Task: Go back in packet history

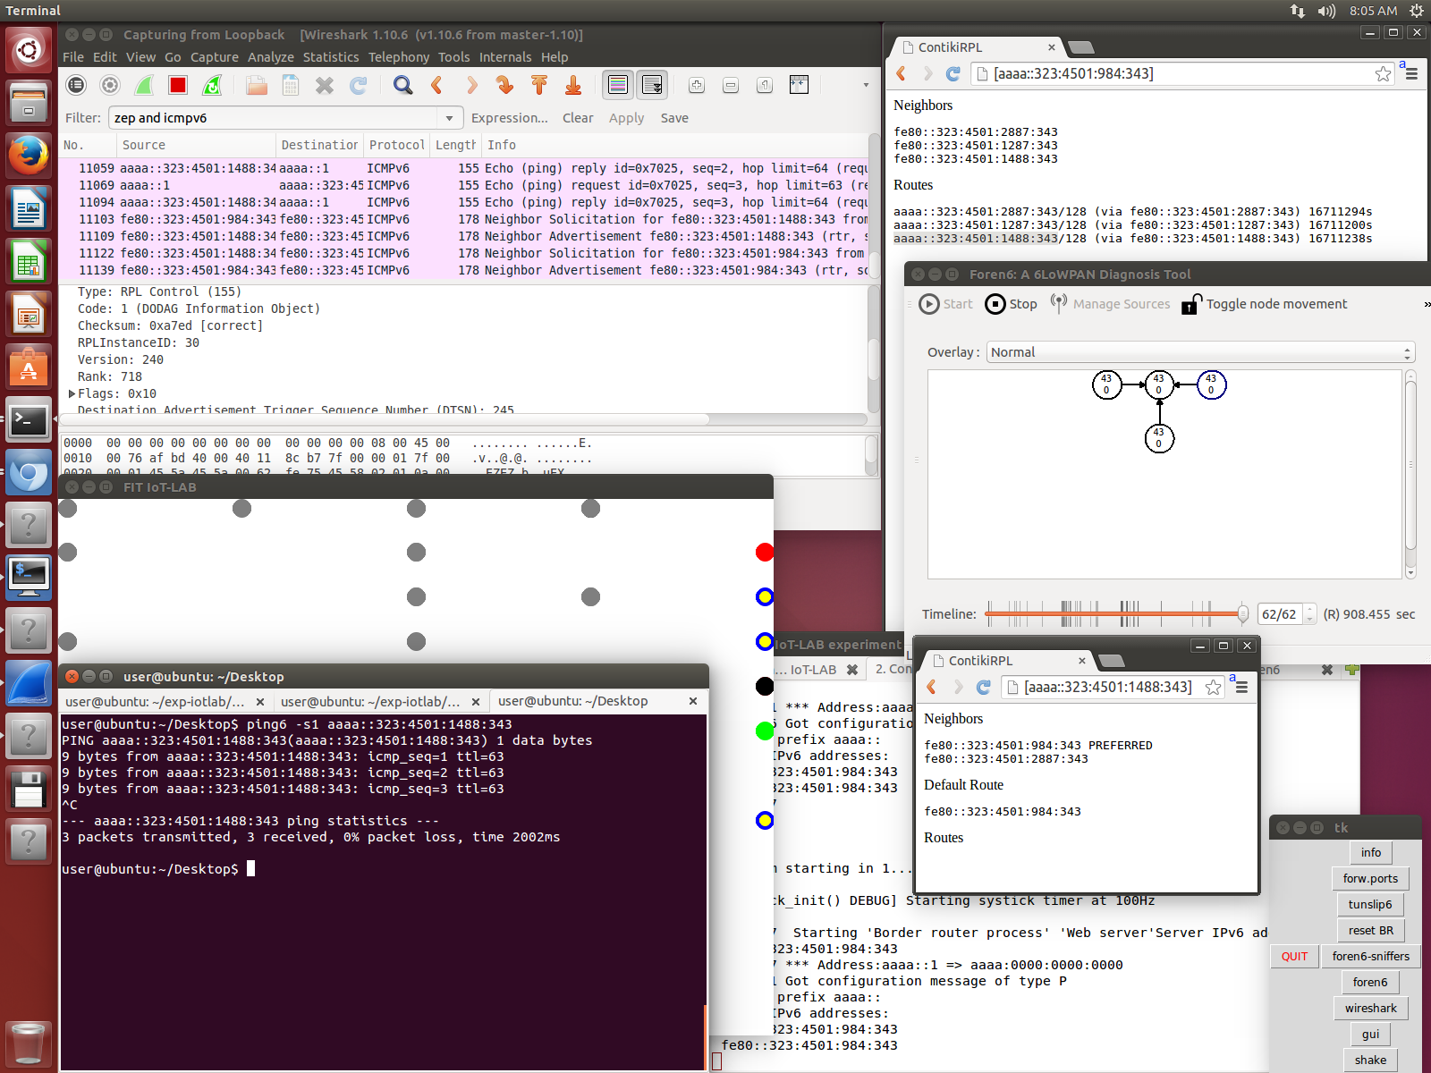Action: tap(437, 85)
